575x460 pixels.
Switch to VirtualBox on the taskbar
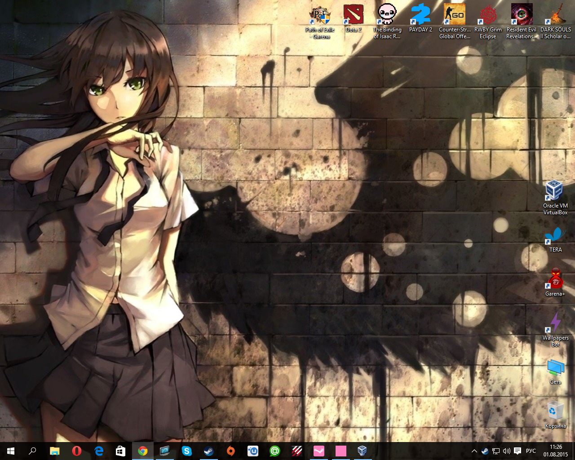click(x=363, y=451)
